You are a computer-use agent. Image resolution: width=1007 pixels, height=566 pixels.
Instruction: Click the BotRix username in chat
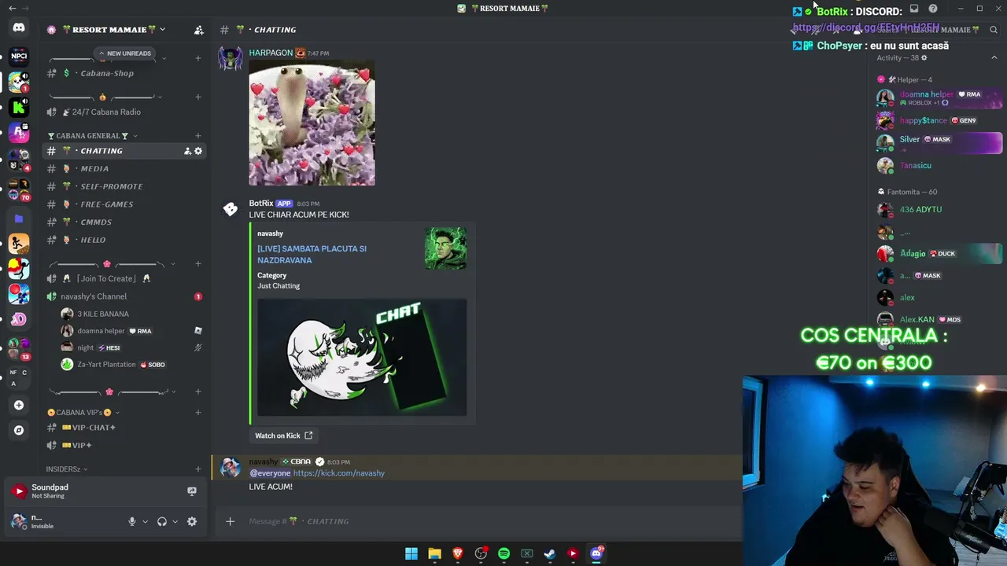pyautogui.click(x=260, y=204)
